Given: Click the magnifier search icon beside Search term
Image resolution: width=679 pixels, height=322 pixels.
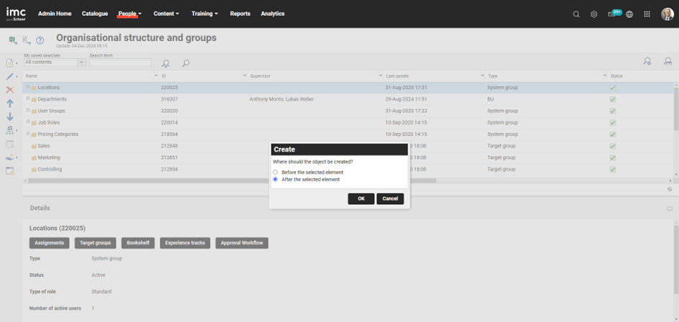Looking at the screenshot, I should [185, 63].
